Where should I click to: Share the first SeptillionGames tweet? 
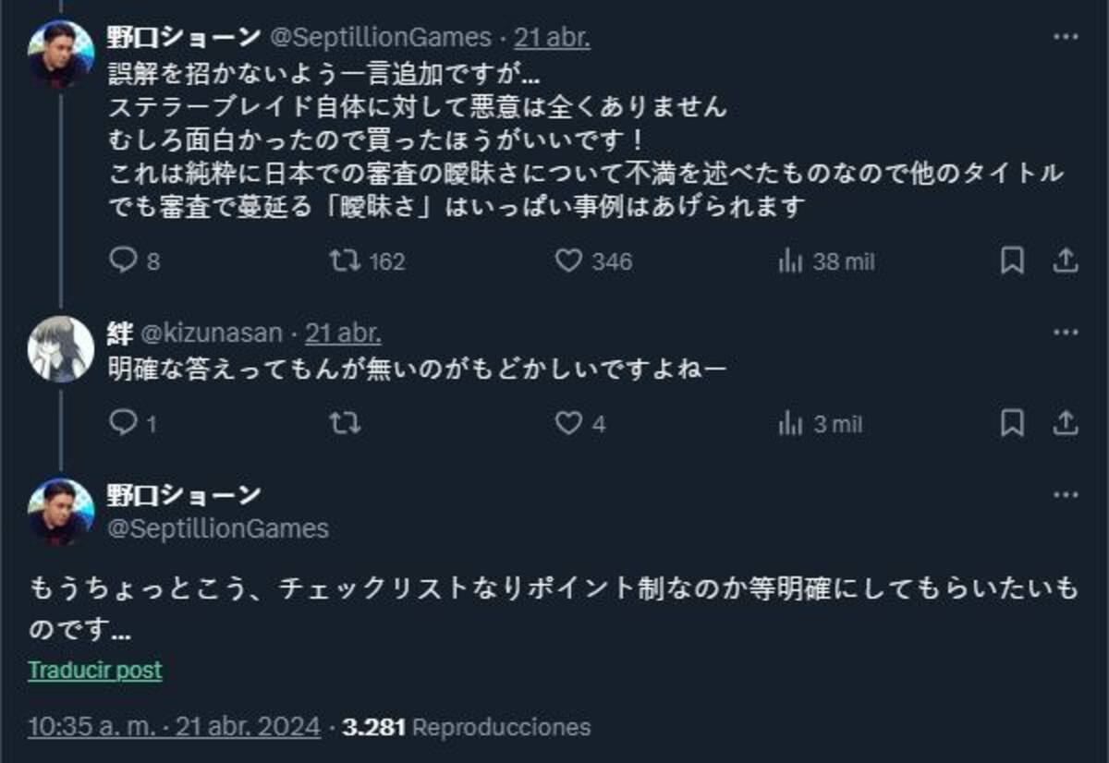tap(1066, 261)
